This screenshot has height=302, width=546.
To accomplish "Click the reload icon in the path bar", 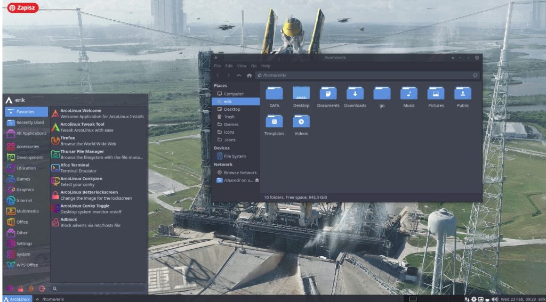I will click(x=475, y=76).
